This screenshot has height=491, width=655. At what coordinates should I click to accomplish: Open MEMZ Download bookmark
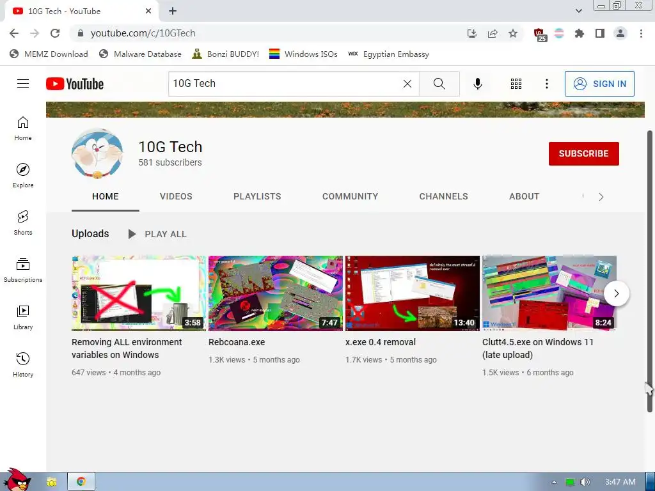tap(49, 54)
